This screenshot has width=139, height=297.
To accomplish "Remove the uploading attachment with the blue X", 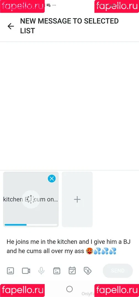I will [x=52, y=178].
